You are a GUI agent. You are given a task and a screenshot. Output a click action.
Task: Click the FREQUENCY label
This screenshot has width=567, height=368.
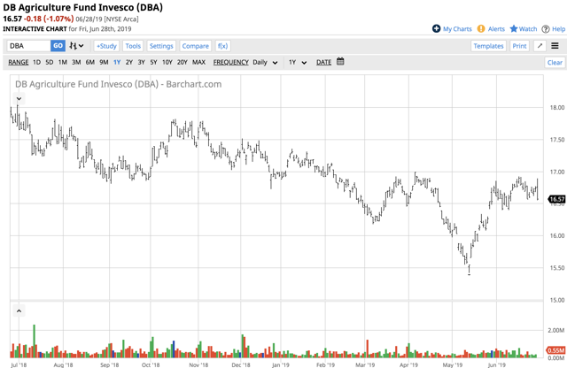230,62
